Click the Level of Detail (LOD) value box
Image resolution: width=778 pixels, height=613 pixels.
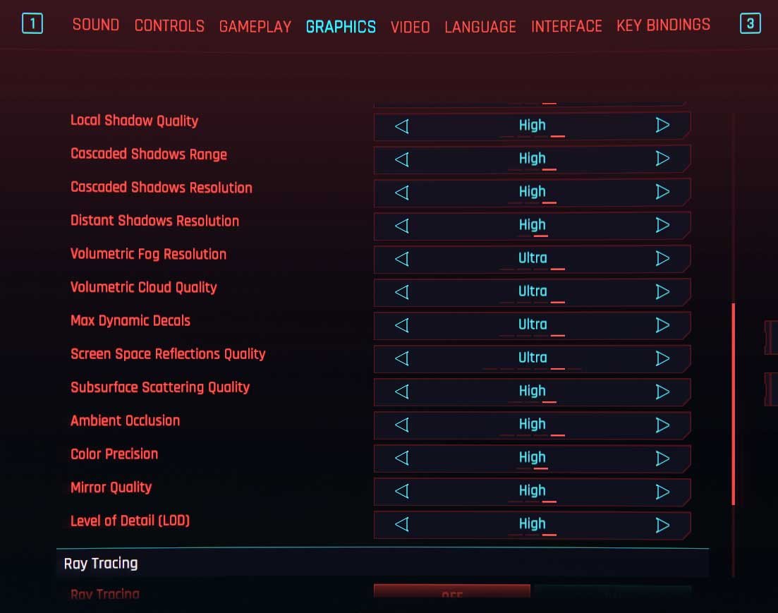point(532,524)
